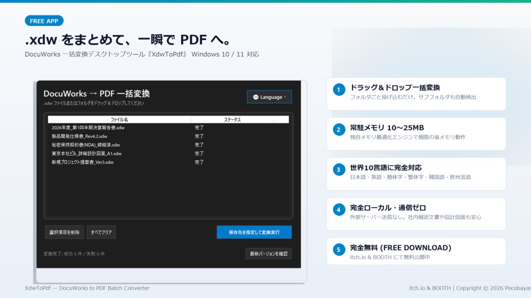
Task: Open the Language dropdown
Action: pos(269,97)
